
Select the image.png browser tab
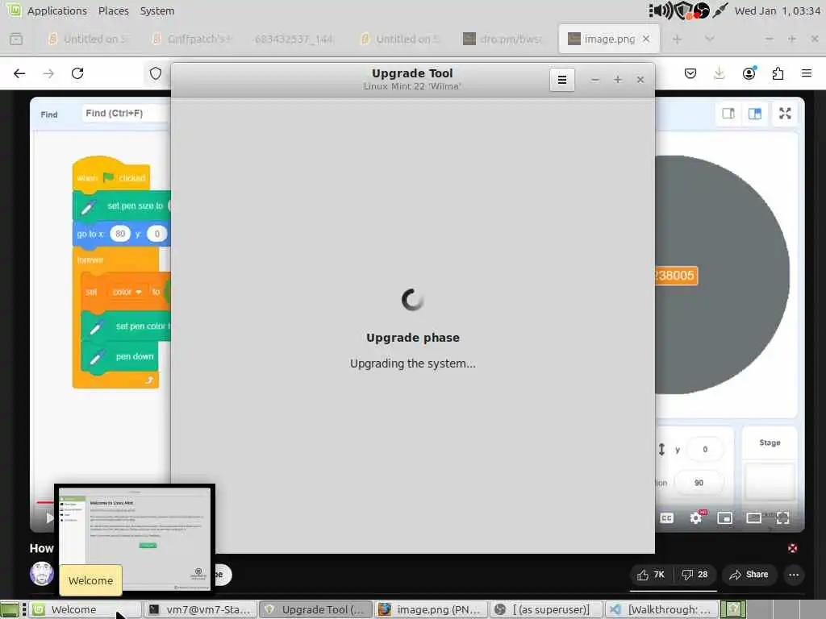pos(609,39)
